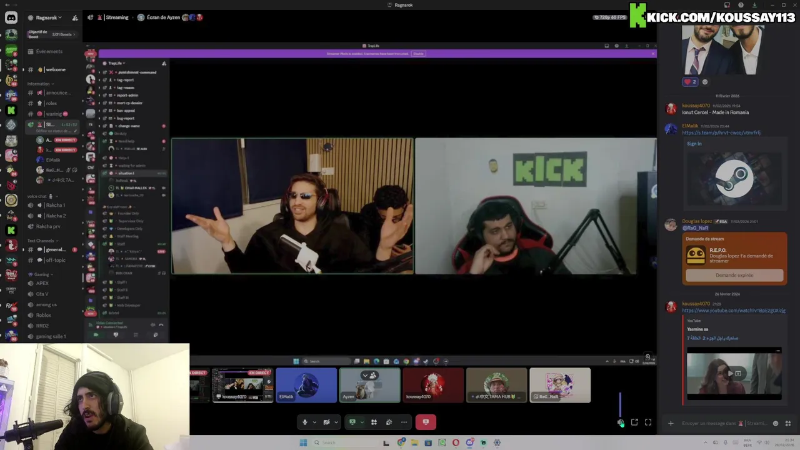Screen dimensions: 800x450
Task: Open emoji picker in message box
Action: pyautogui.click(x=776, y=423)
